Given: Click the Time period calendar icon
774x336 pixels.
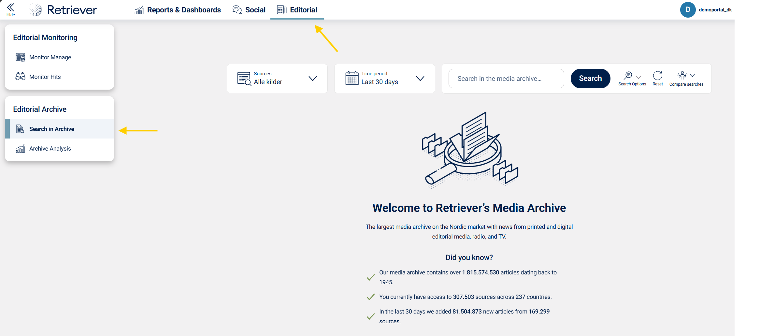Looking at the screenshot, I should (352, 78).
